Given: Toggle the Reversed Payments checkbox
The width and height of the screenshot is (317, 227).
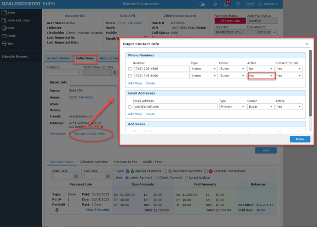Looking at the screenshot, I should click(x=166, y=171).
